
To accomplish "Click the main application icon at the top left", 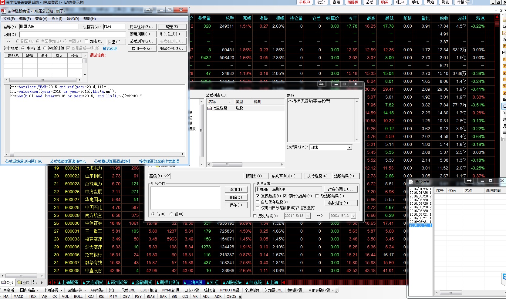I will point(3,2).
